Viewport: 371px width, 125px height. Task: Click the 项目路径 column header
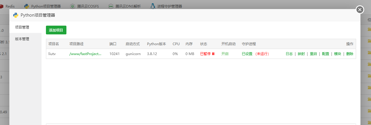click(x=76, y=44)
